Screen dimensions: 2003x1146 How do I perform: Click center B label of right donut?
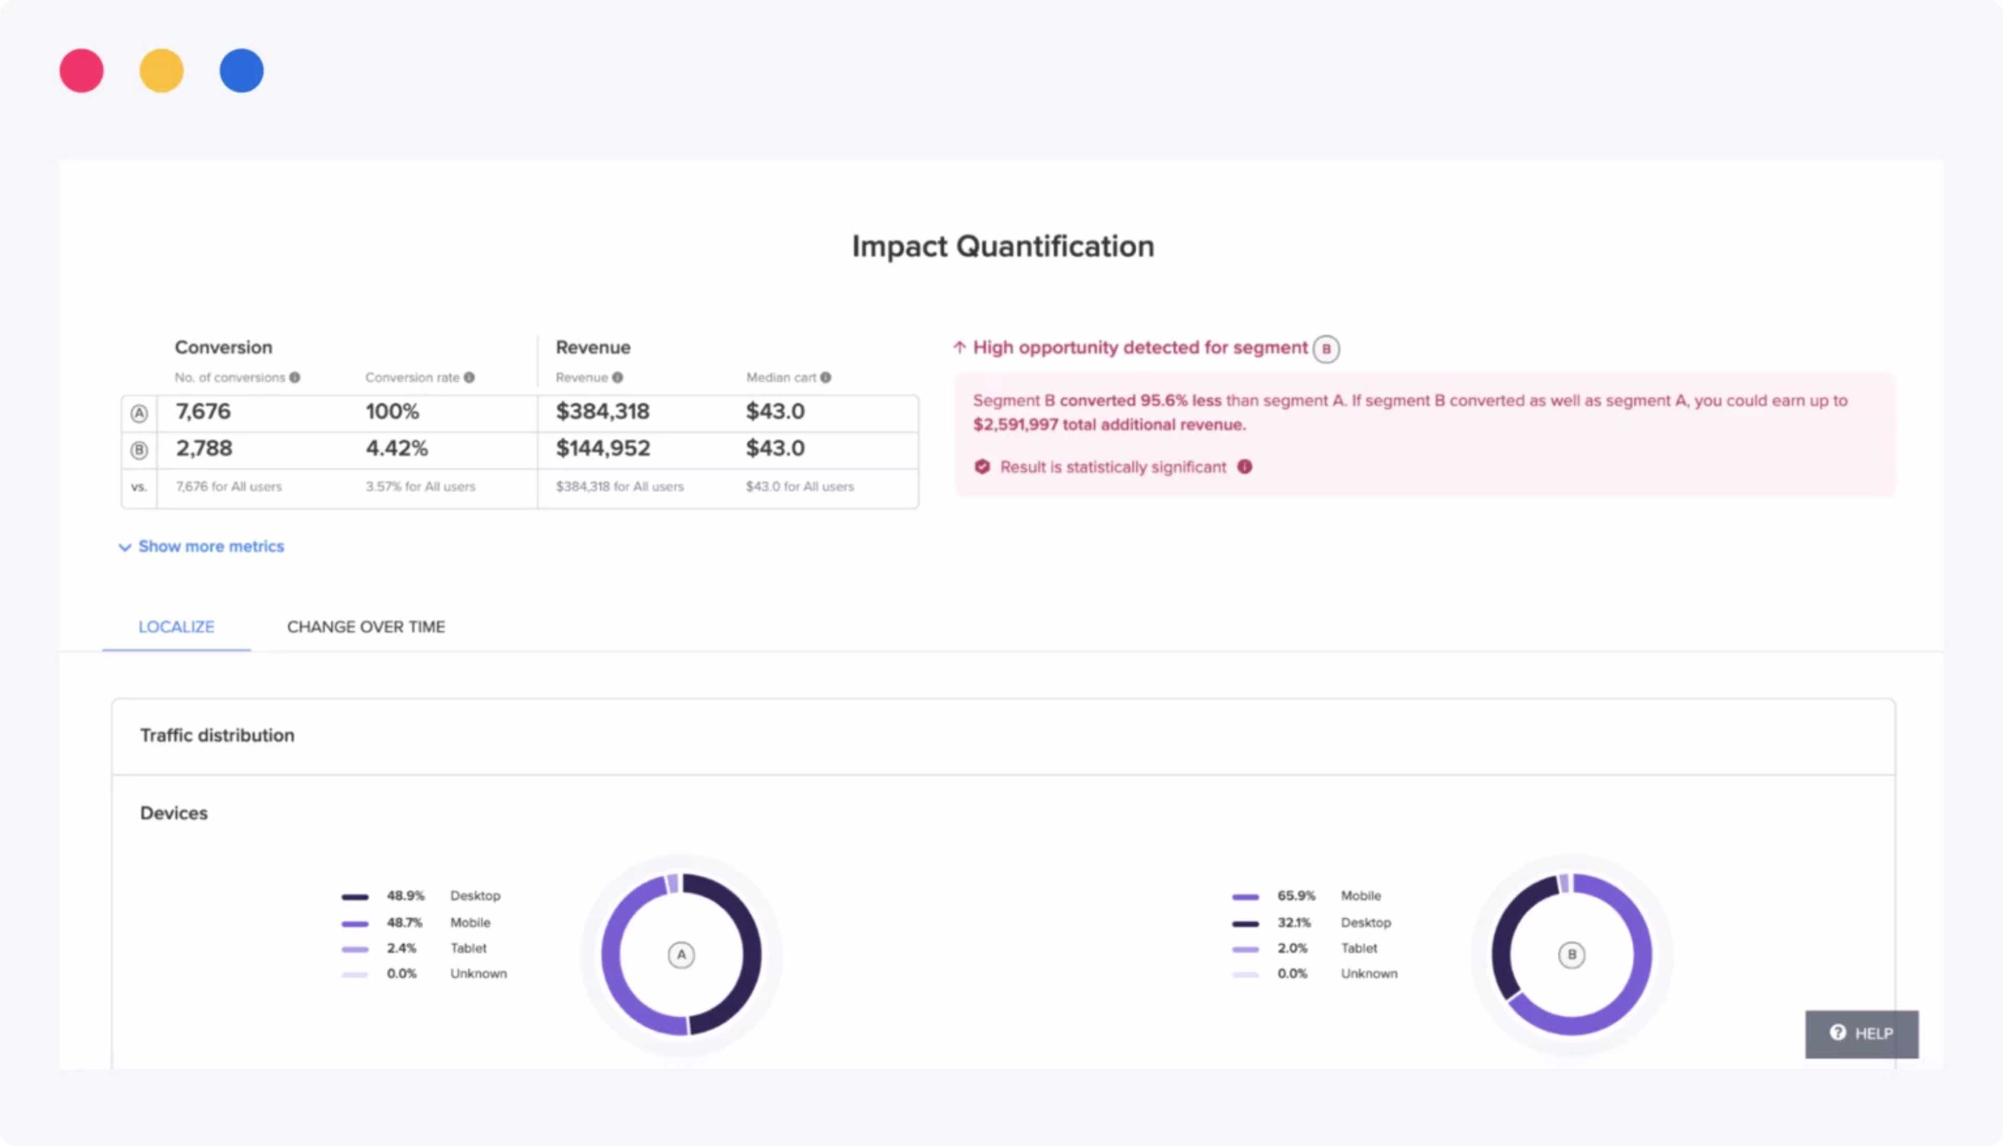[x=1572, y=955]
